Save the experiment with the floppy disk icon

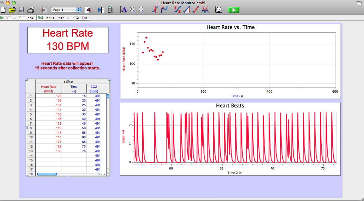click(21, 10)
